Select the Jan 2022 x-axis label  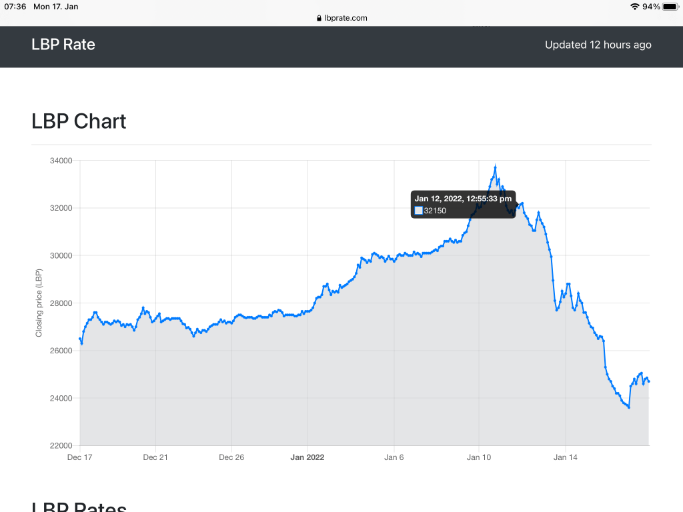(307, 457)
